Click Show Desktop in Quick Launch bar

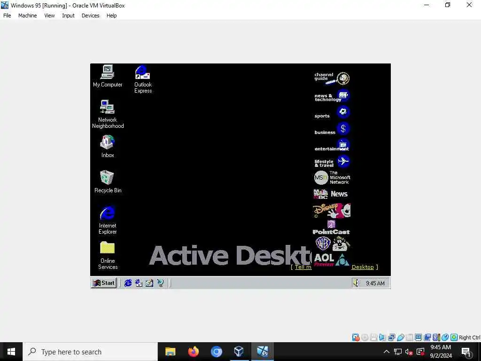click(149, 283)
